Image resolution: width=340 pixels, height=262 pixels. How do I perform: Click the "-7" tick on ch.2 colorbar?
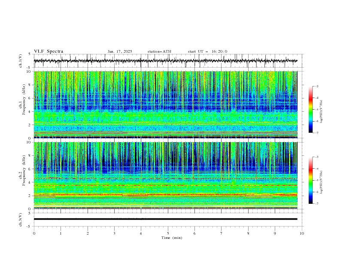tap(316, 204)
